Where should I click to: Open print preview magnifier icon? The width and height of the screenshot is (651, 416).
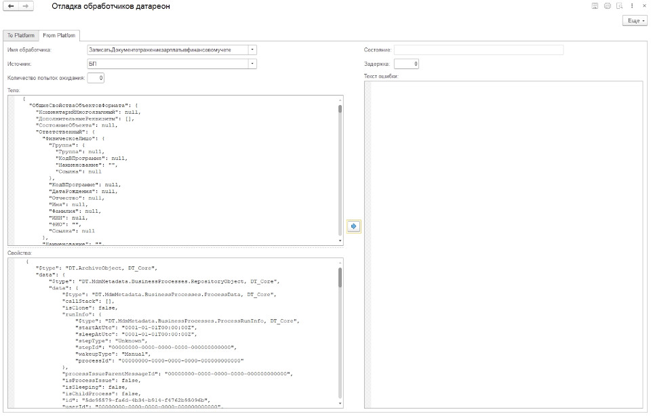pyautogui.click(x=619, y=6)
